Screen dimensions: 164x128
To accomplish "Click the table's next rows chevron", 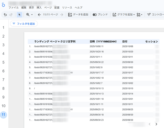I will [x=156, y=124].
